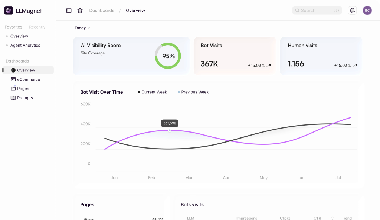Open Agent Analytics from favorites
Image resolution: width=380 pixels, height=220 pixels.
coord(25,45)
